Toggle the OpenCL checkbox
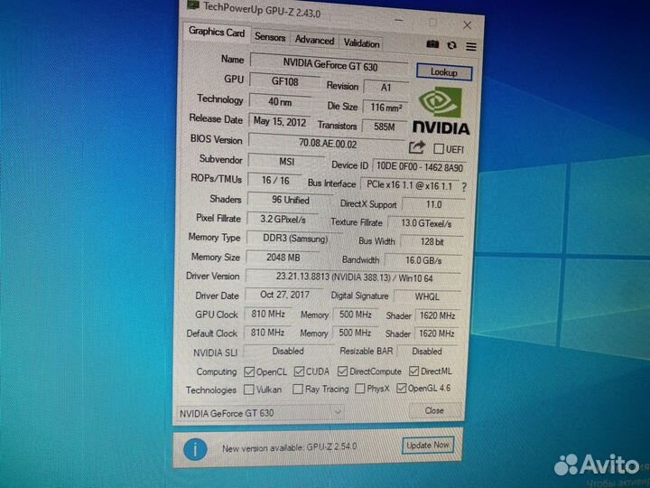Screen dimensions: 650x488 [249, 371]
